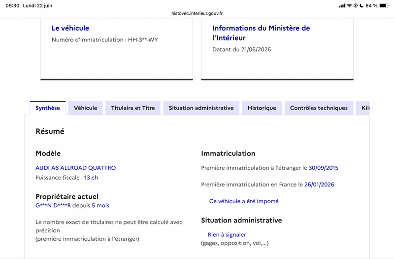Tap the 'Rien à signaler' status
This screenshot has width=394, height=259.
click(x=227, y=235)
